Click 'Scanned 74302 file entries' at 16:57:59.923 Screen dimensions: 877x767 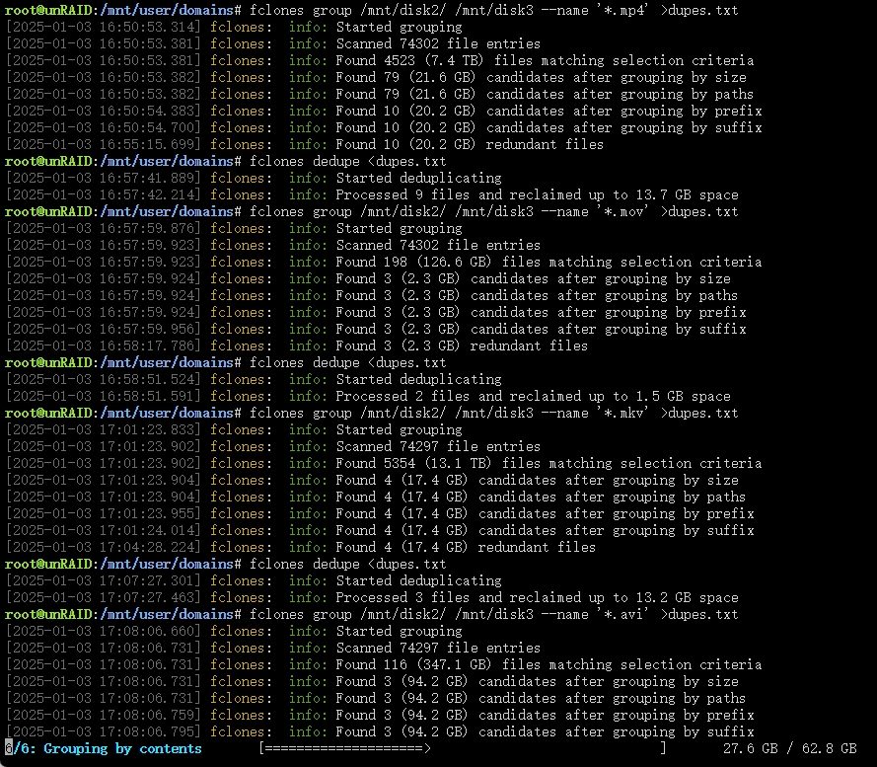point(273,245)
